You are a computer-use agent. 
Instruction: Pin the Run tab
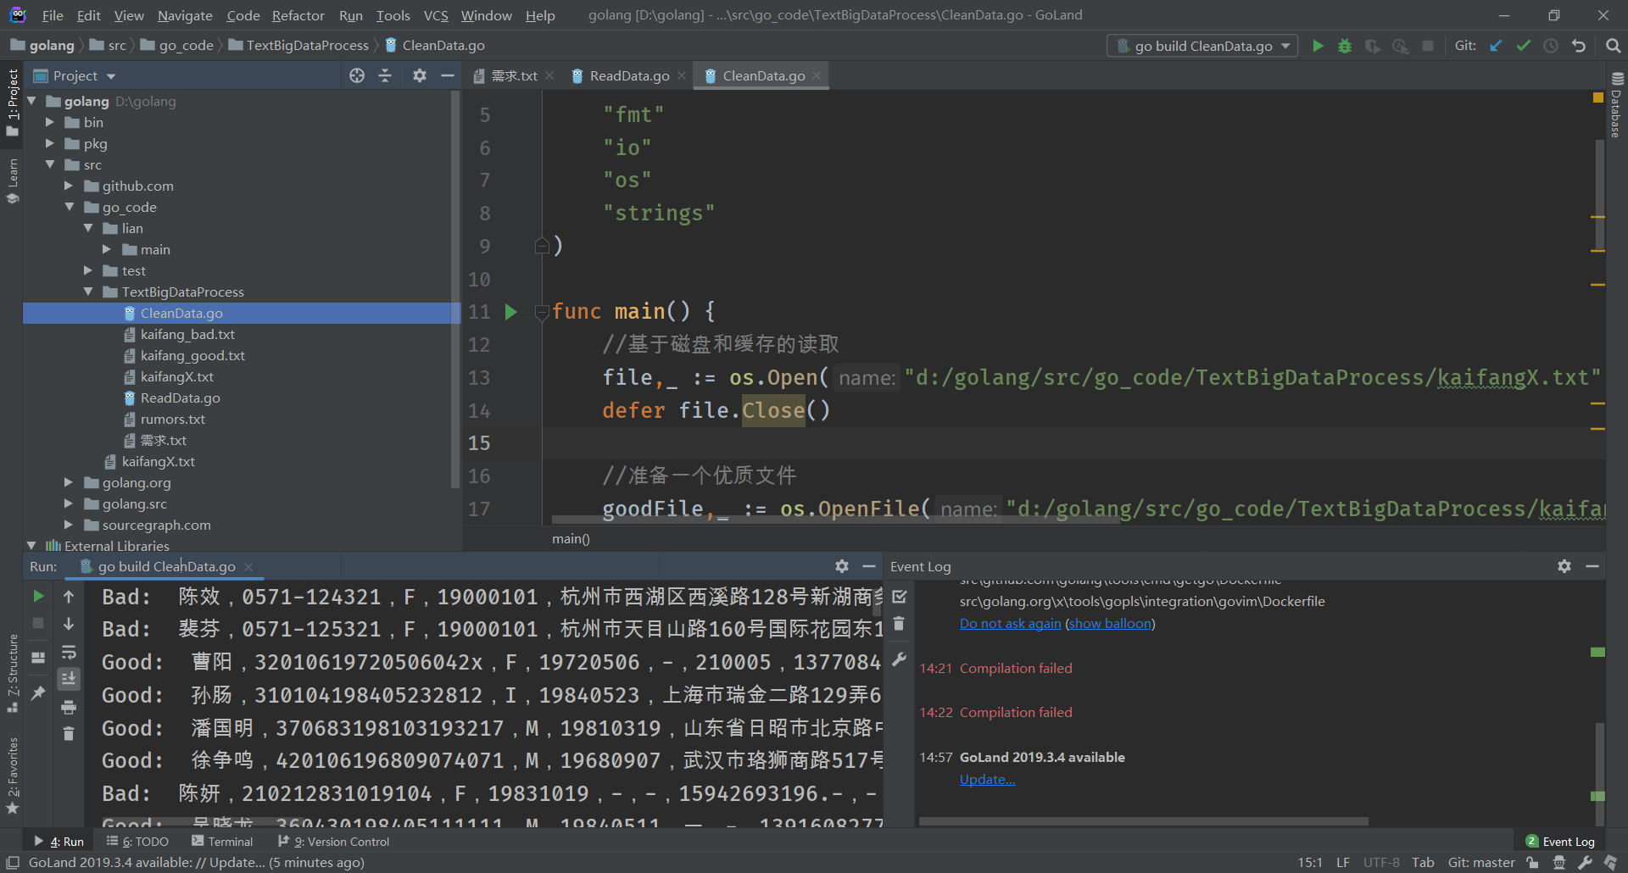pos(37,693)
